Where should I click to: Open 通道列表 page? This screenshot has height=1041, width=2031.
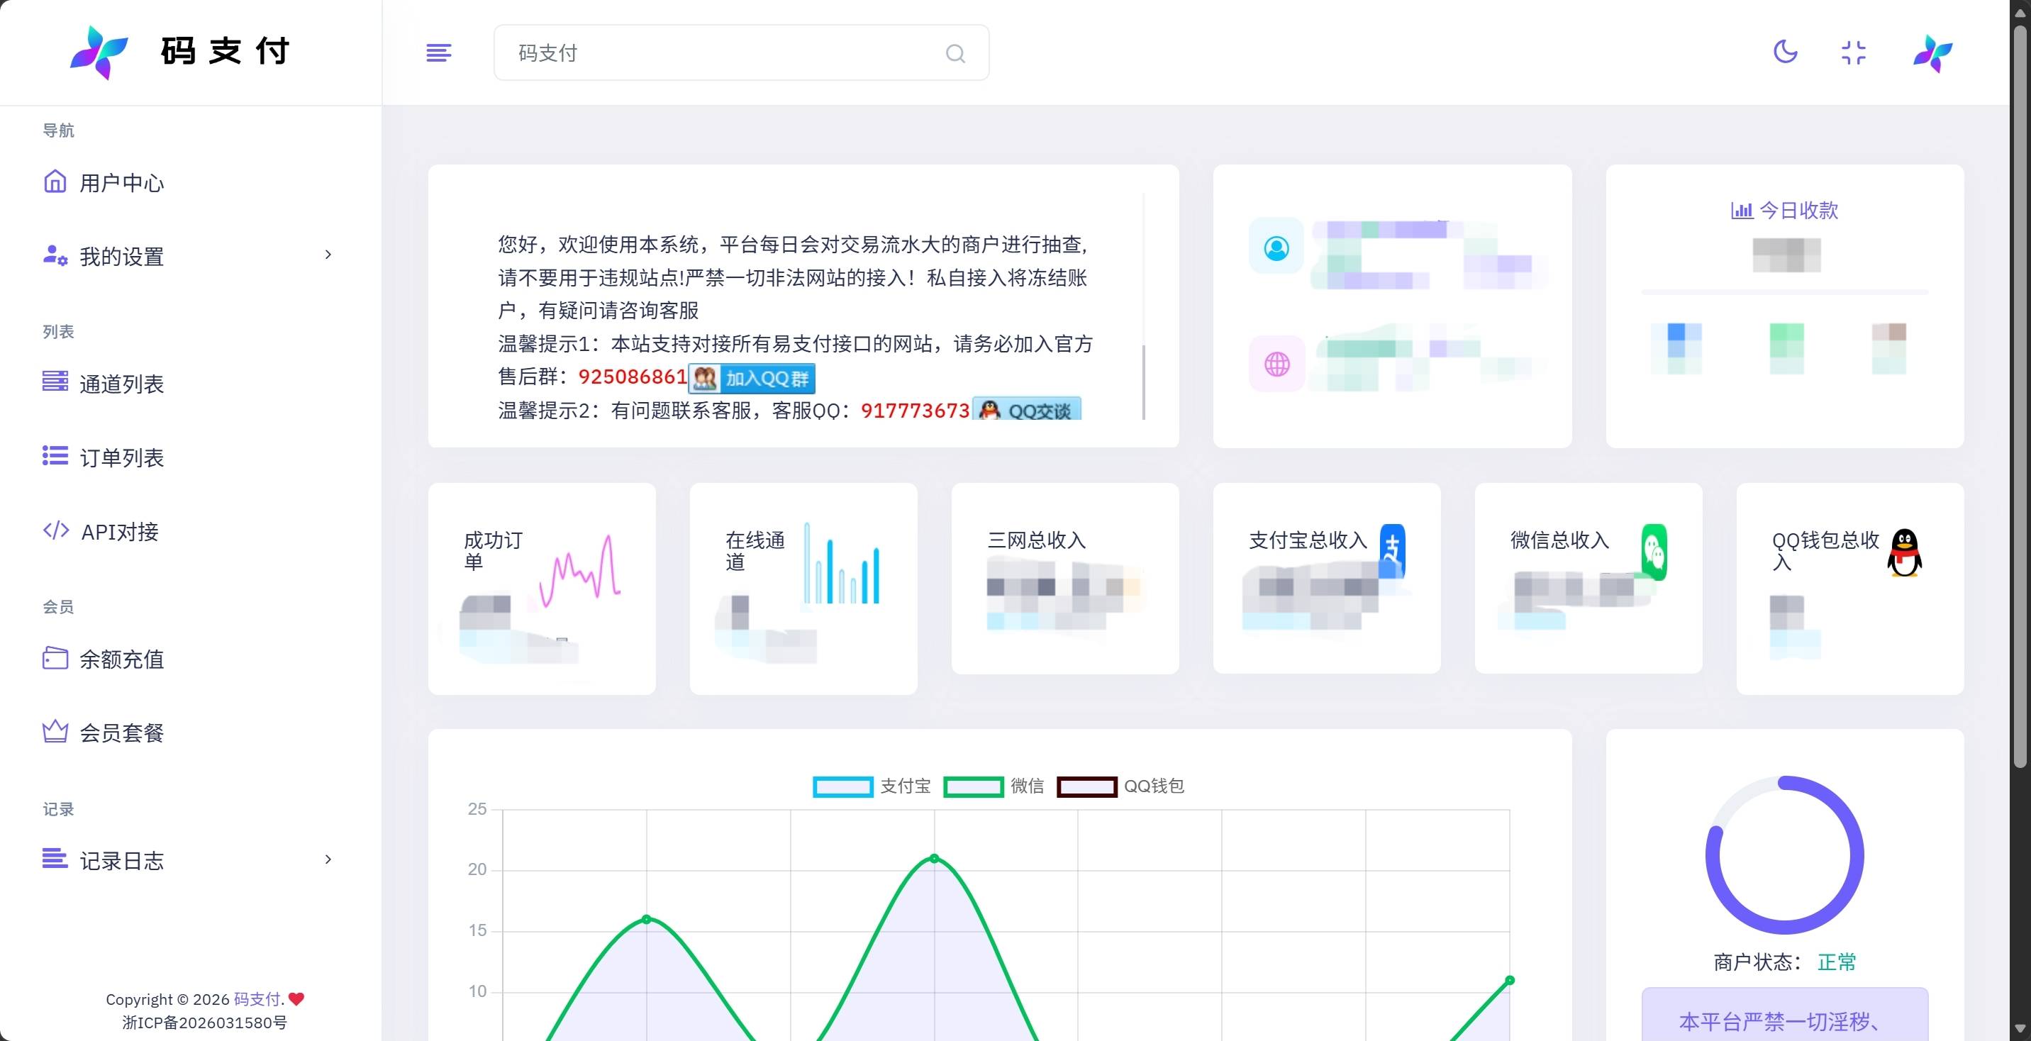click(x=121, y=384)
